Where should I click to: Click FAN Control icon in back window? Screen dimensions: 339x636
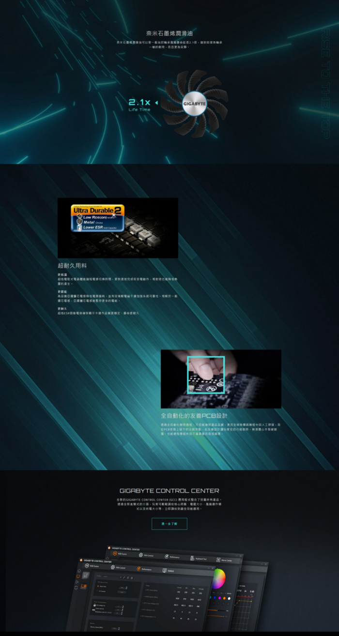click(141, 555)
